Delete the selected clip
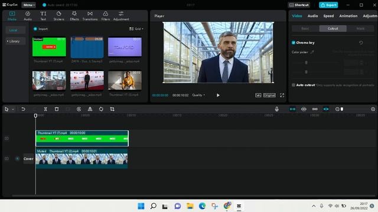 [57, 109]
